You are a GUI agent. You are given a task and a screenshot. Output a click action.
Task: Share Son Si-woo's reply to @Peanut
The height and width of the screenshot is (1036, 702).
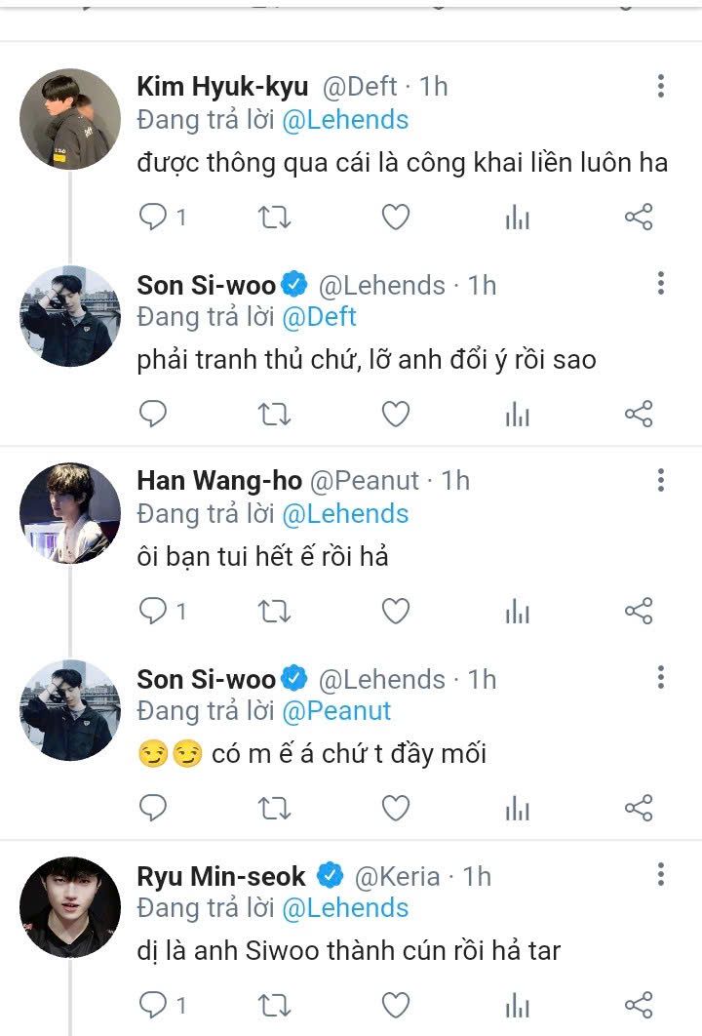[638, 808]
